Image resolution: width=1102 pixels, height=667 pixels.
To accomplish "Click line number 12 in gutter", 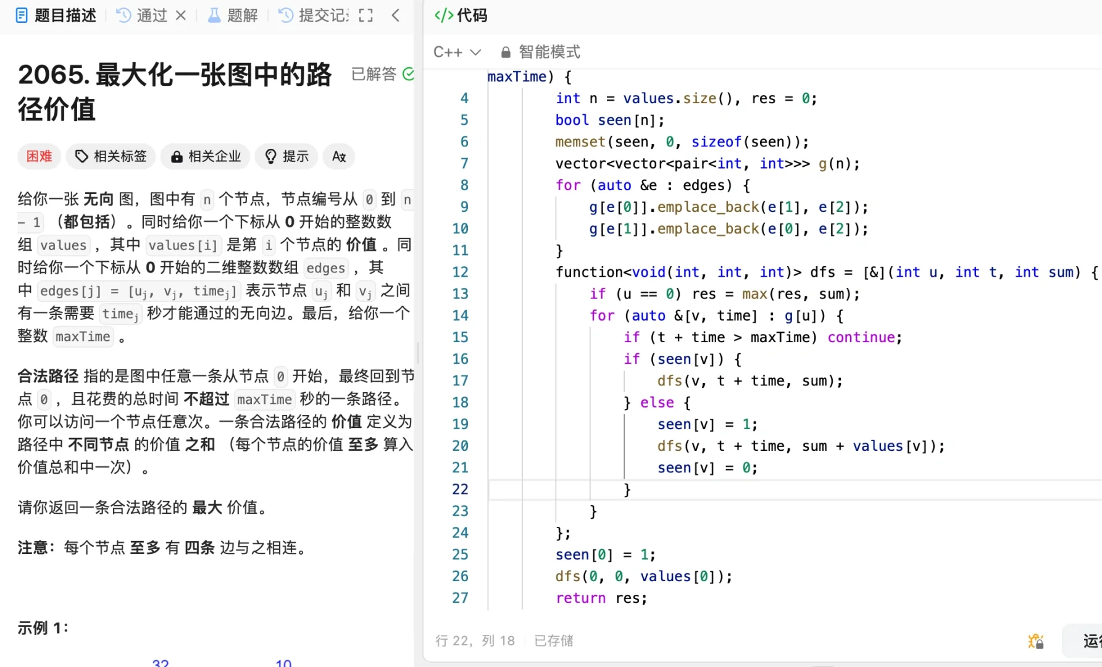I will click(460, 272).
